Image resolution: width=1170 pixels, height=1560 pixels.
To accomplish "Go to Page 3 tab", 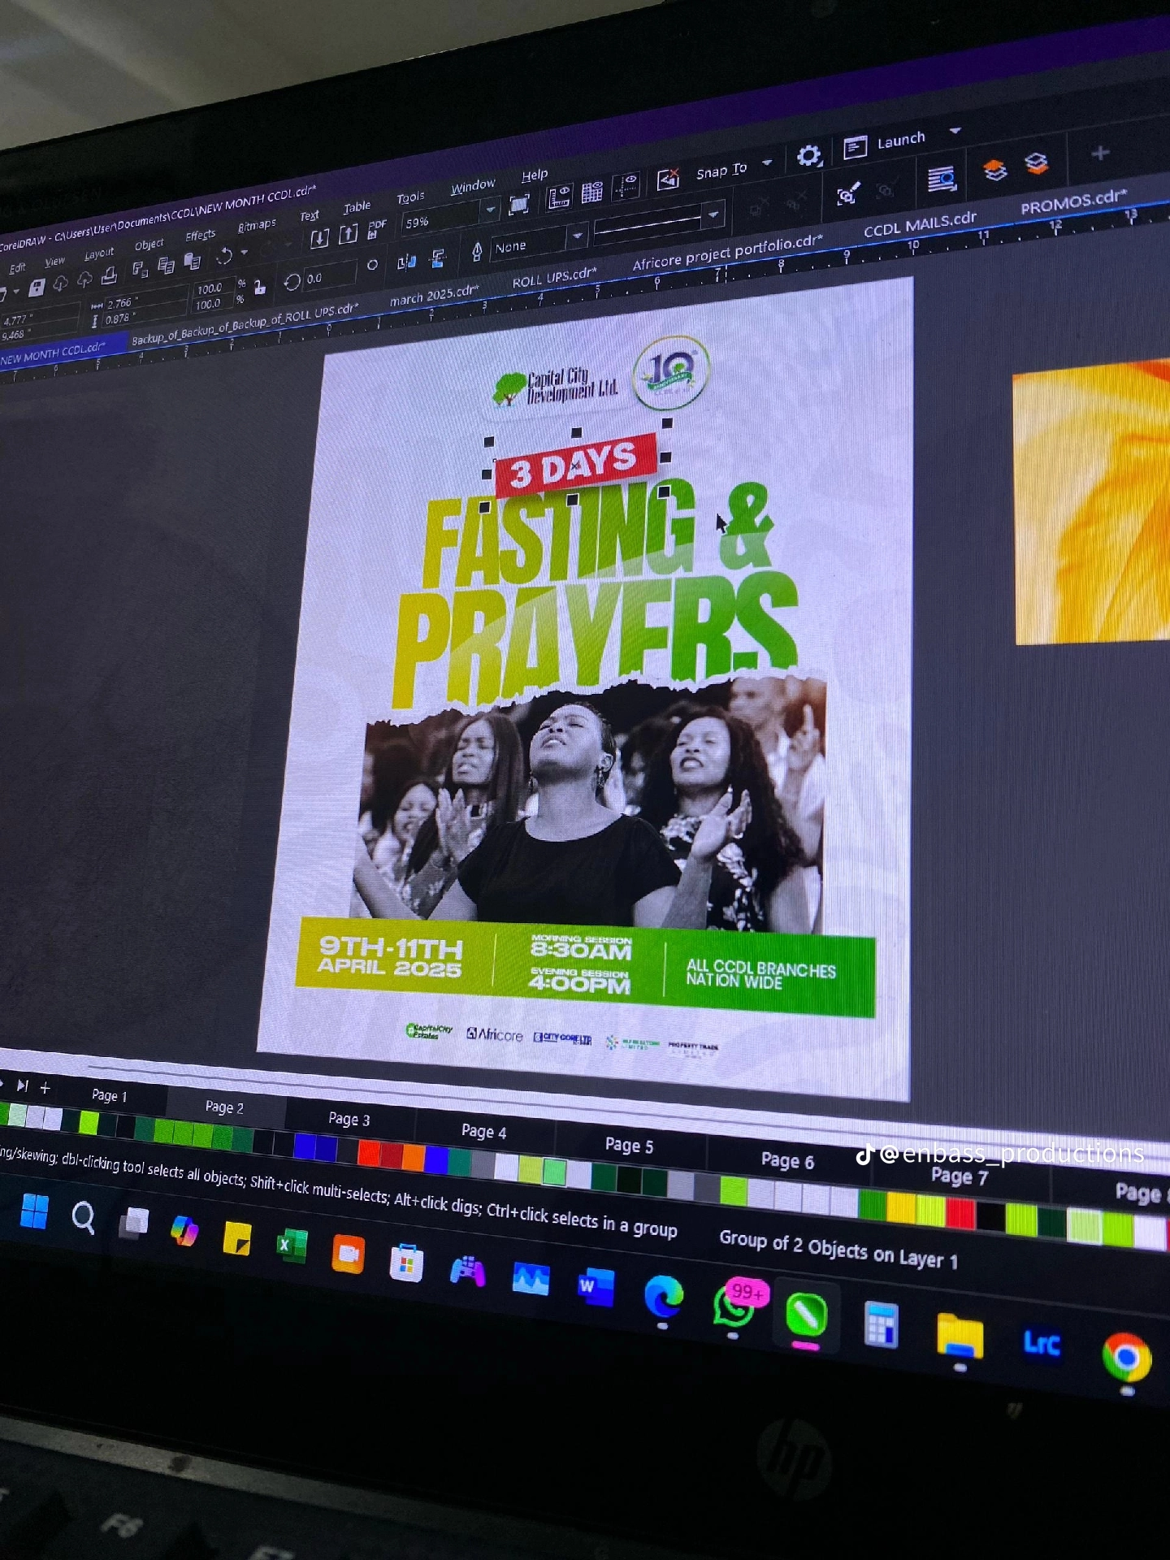I will pos(349,1119).
